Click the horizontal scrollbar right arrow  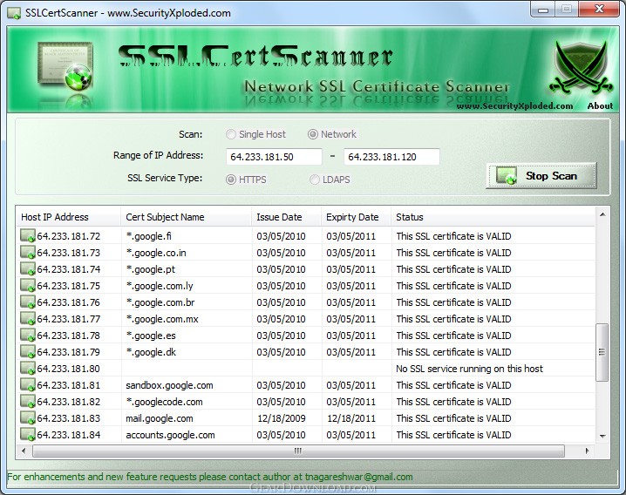(587, 451)
